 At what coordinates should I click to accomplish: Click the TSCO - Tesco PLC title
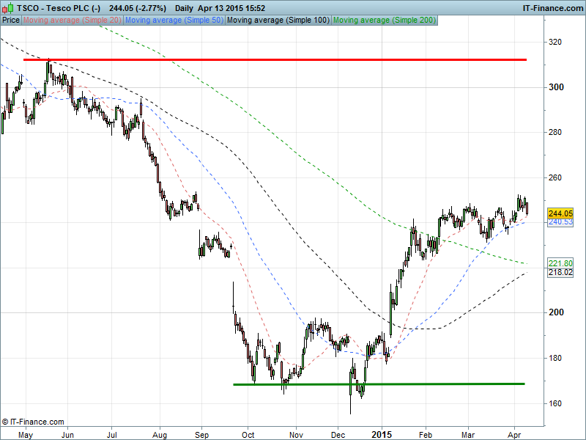click(59, 7)
